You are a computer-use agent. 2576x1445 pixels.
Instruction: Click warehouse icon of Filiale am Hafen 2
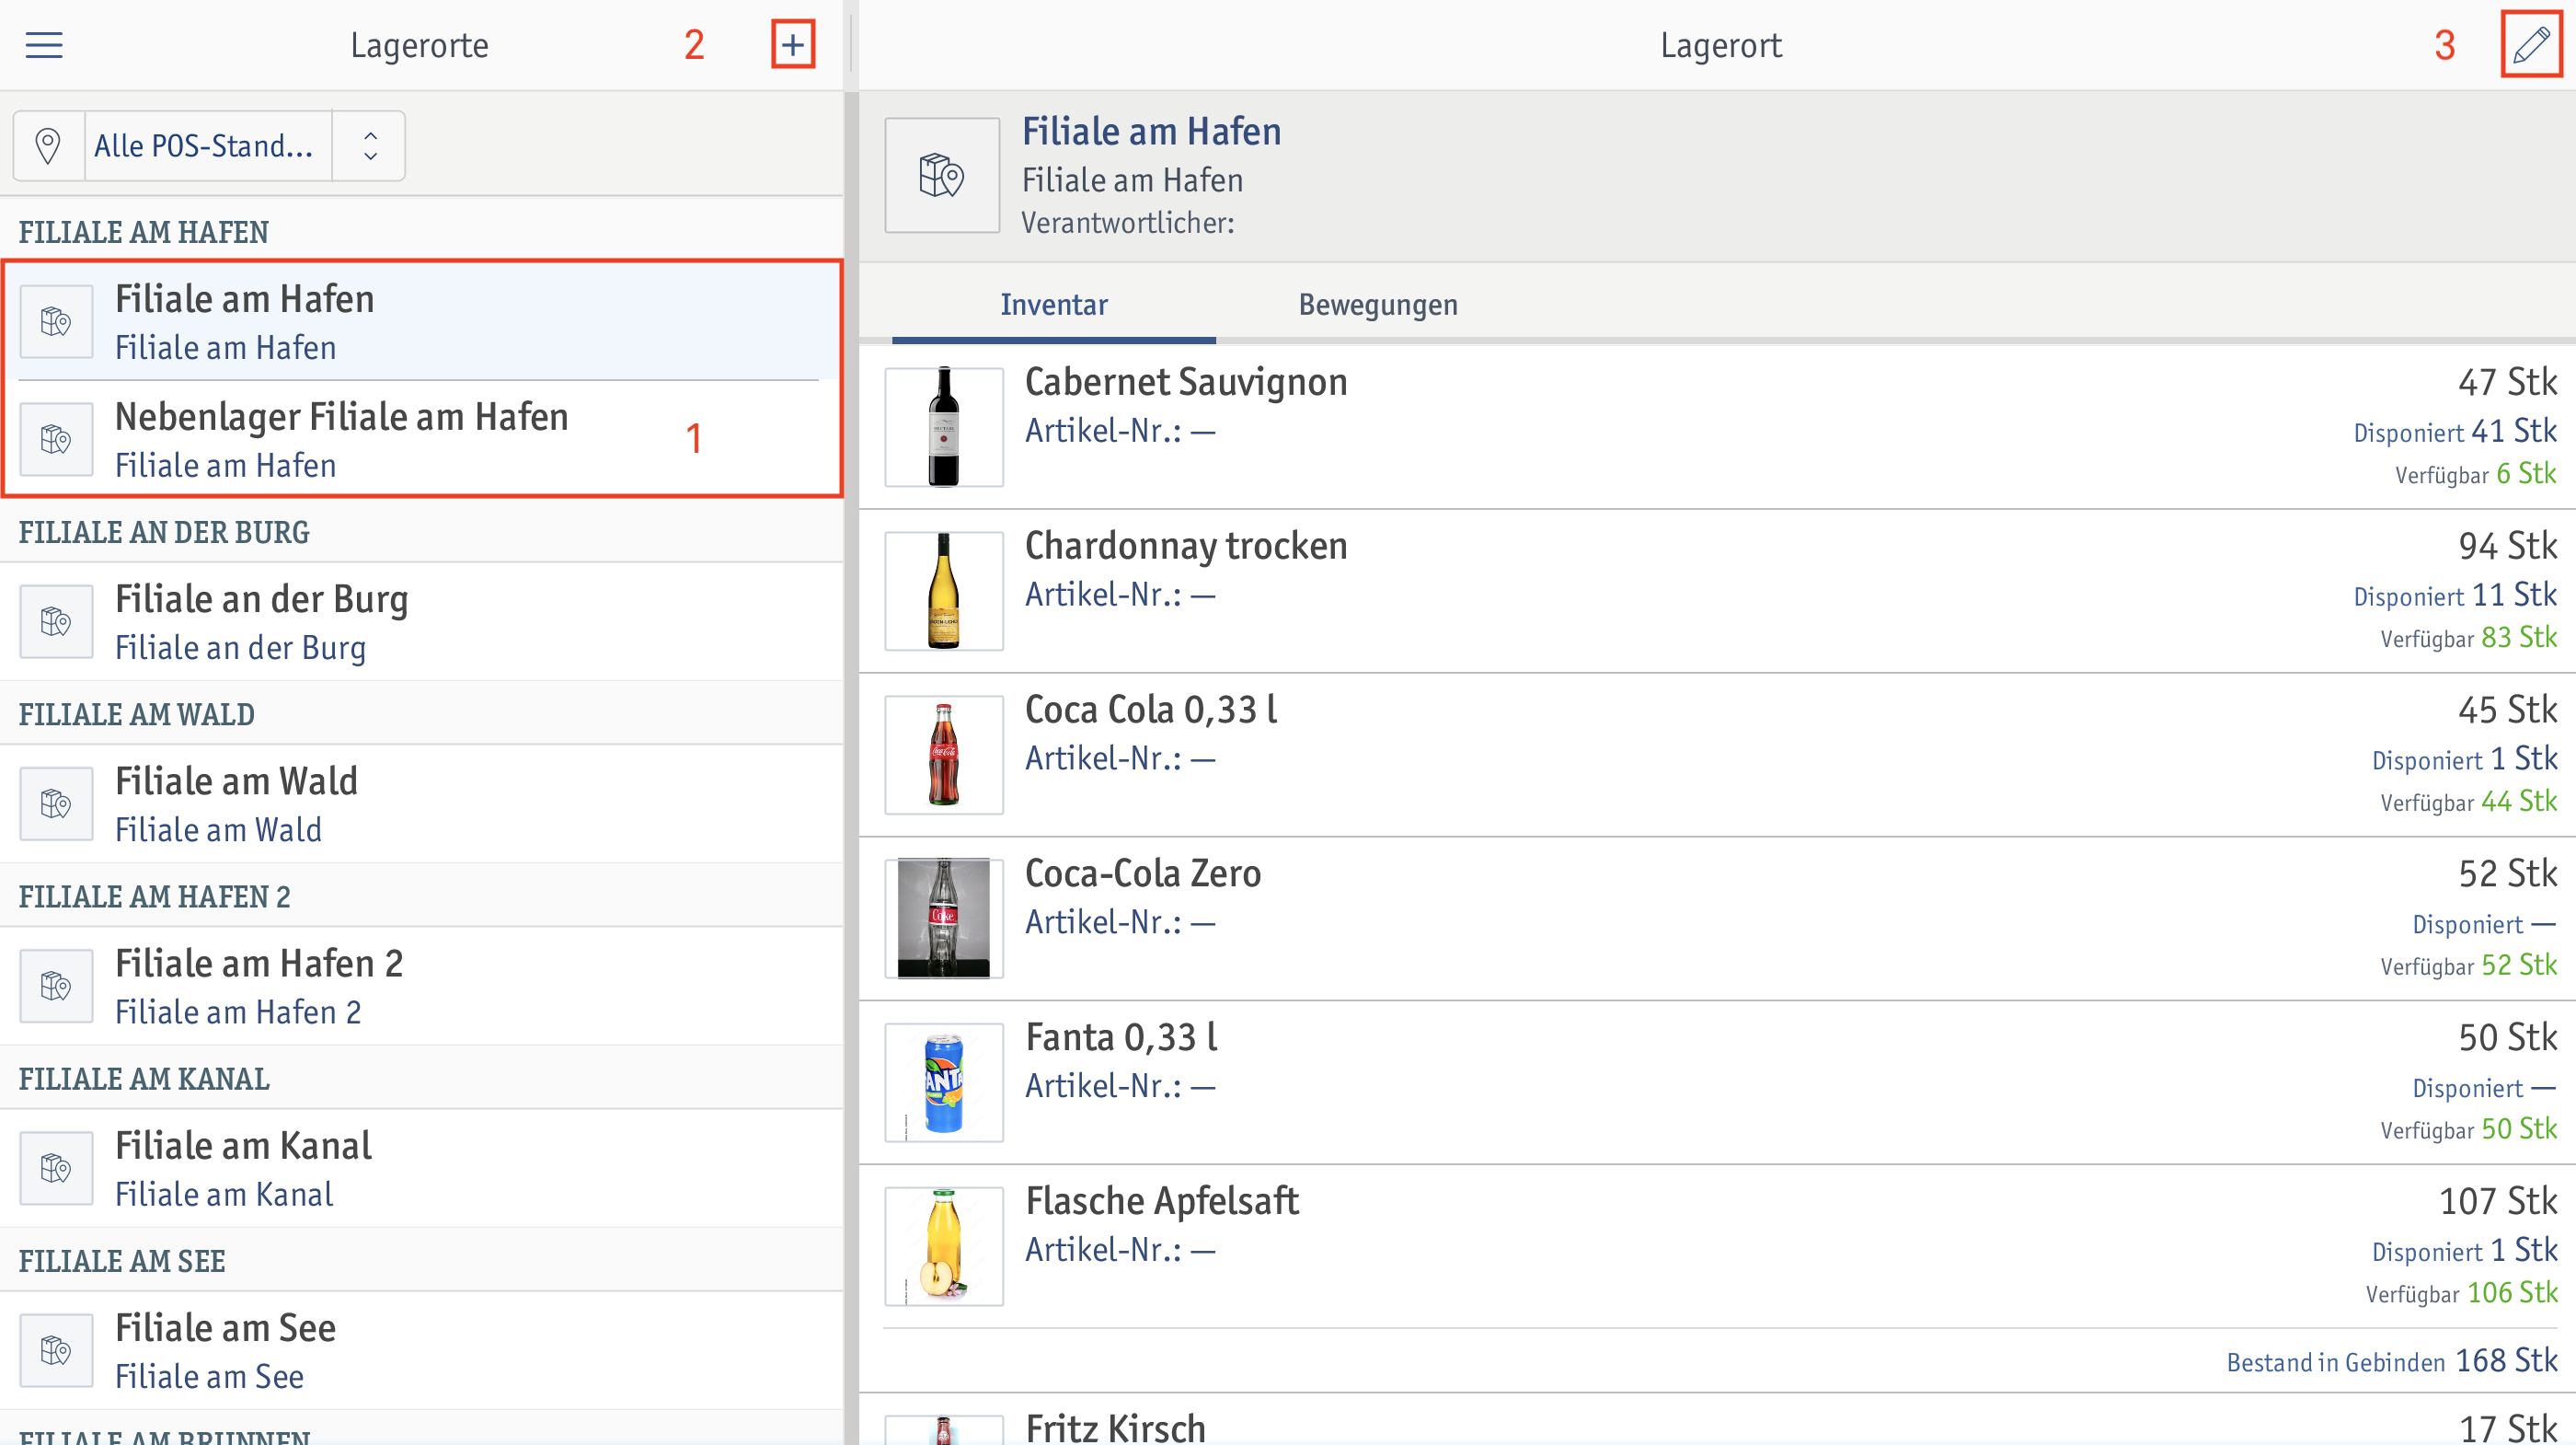tap(56, 986)
